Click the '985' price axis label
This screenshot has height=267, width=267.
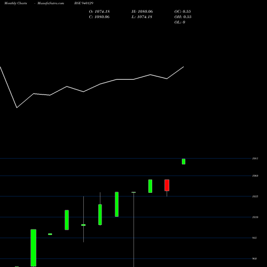(255, 238)
